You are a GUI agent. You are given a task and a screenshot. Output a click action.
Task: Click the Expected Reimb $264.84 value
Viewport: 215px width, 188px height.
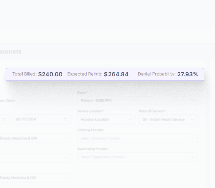(x=116, y=74)
